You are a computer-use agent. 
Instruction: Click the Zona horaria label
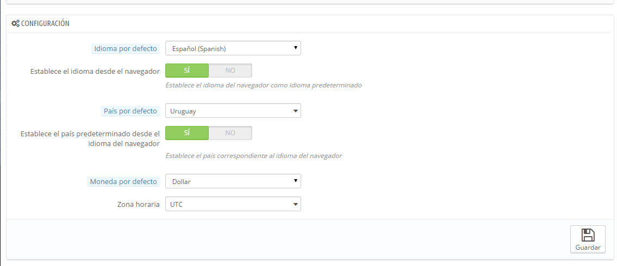pyautogui.click(x=138, y=205)
